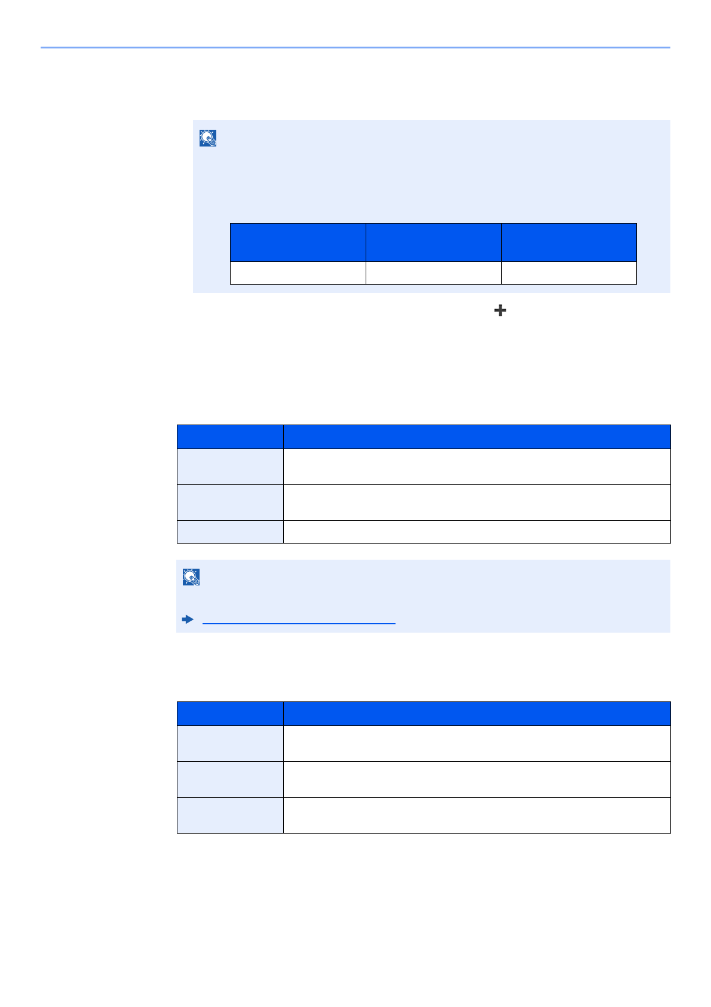Select the first blue header cell of the three-column table
Viewport: 711px width, 1007px height.
coord(298,242)
